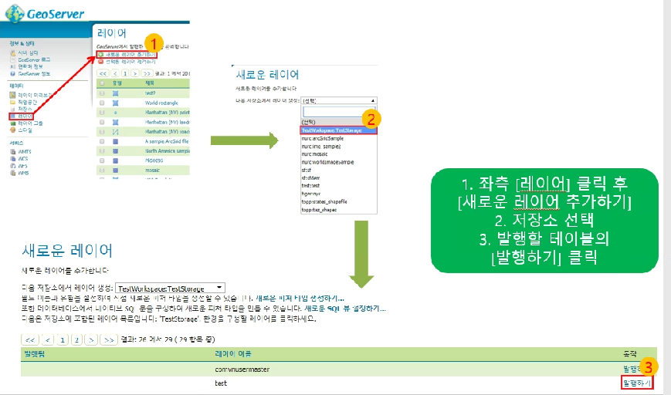Click point type icon of Manhattan (NY) points row
The image size is (671, 395).
[115, 113]
